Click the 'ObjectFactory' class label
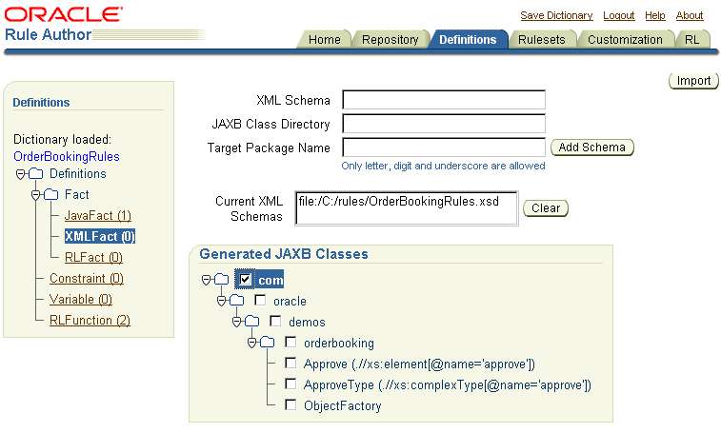 click(x=343, y=406)
